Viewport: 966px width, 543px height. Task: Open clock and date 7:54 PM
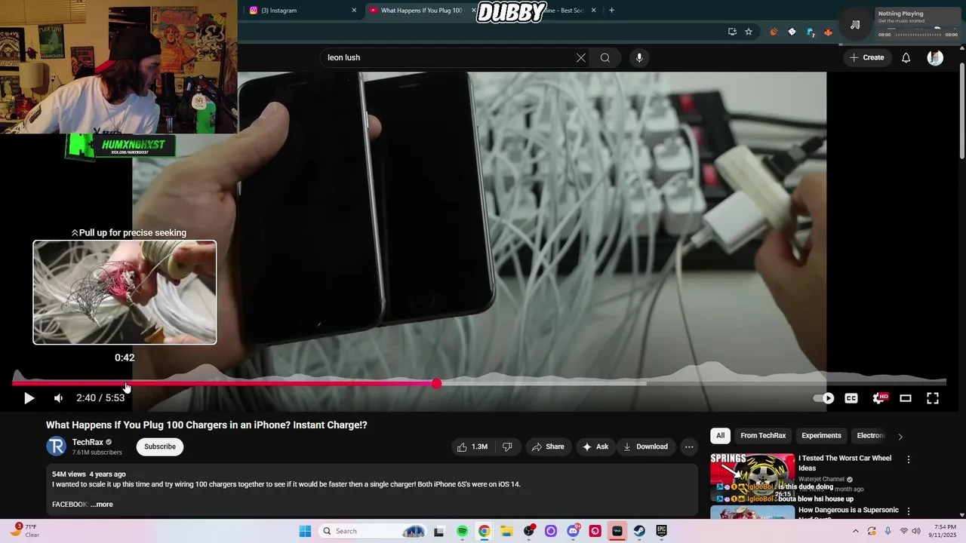pos(945,531)
